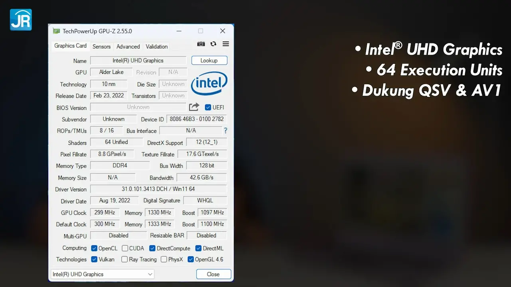Open the Advanced tab
511x287 pixels.
tap(128, 47)
